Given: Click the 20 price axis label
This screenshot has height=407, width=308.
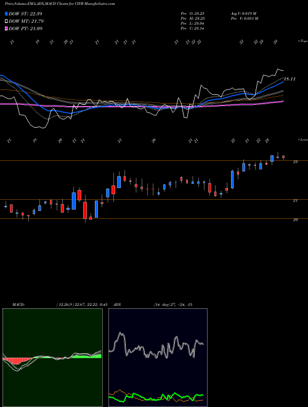Looking at the screenshot, I should pyautogui.click(x=295, y=220).
